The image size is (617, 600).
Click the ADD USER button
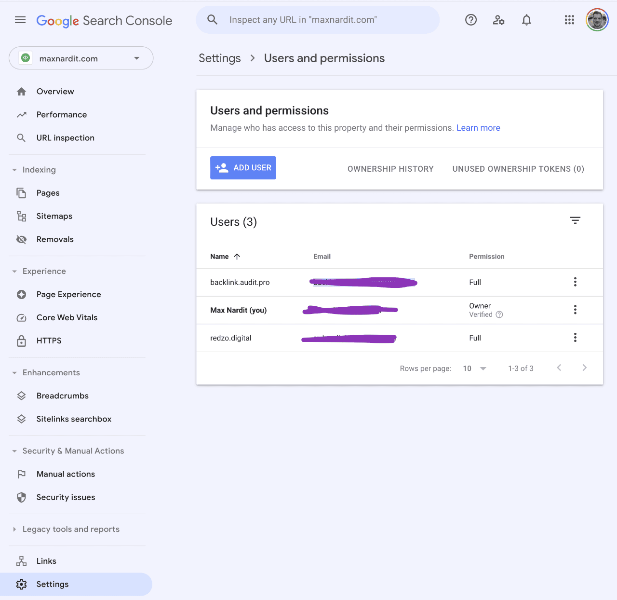pos(243,168)
